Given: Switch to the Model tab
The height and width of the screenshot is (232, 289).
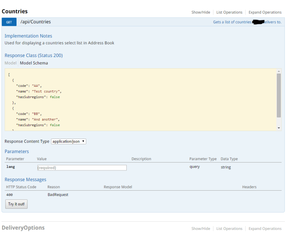Looking at the screenshot, I should tap(10, 63).
